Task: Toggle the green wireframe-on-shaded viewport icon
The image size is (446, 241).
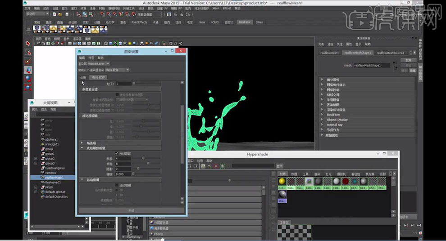Action: pyautogui.click(x=115, y=44)
